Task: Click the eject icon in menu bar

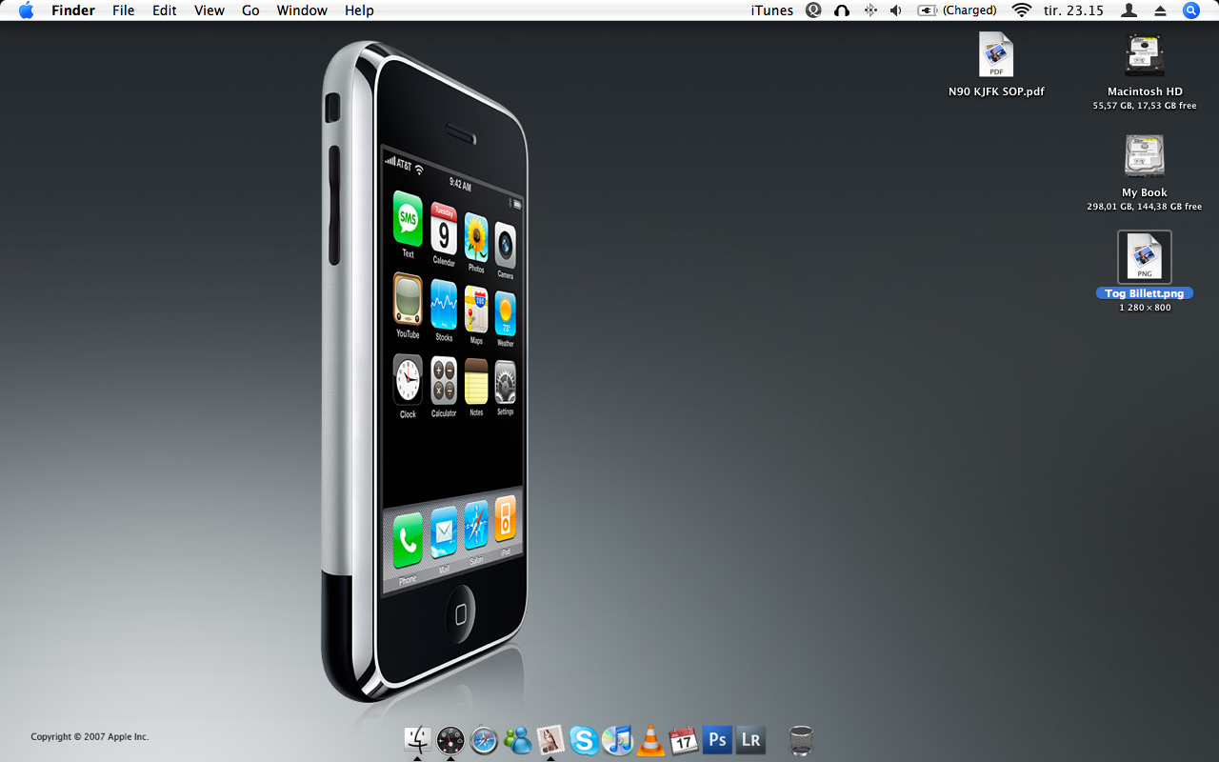Action: 1160,10
